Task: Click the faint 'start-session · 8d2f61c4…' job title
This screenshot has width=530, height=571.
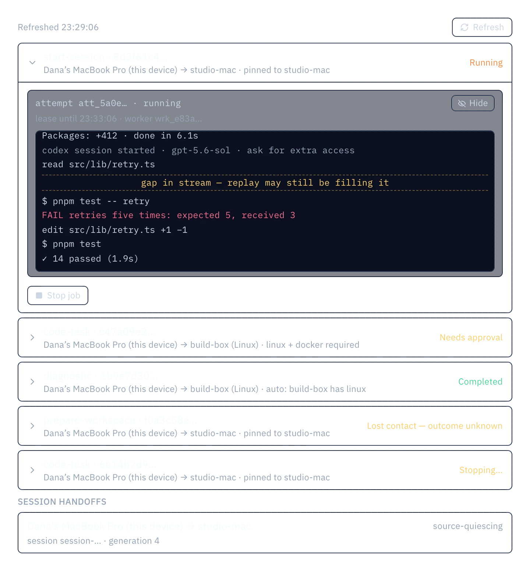Action: (x=106, y=57)
